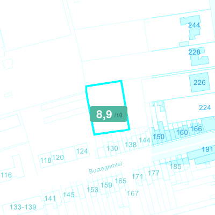The width and height of the screenshot is (215, 215).
Task: Click house number 159
Action: tap(106, 185)
